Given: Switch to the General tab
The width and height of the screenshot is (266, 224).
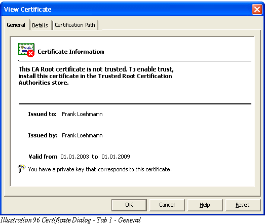Looking at the screenshot, I should (x=16, y=25).
